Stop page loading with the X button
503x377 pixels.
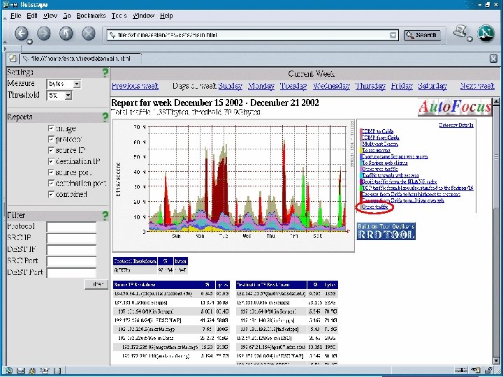click(88, 34)
